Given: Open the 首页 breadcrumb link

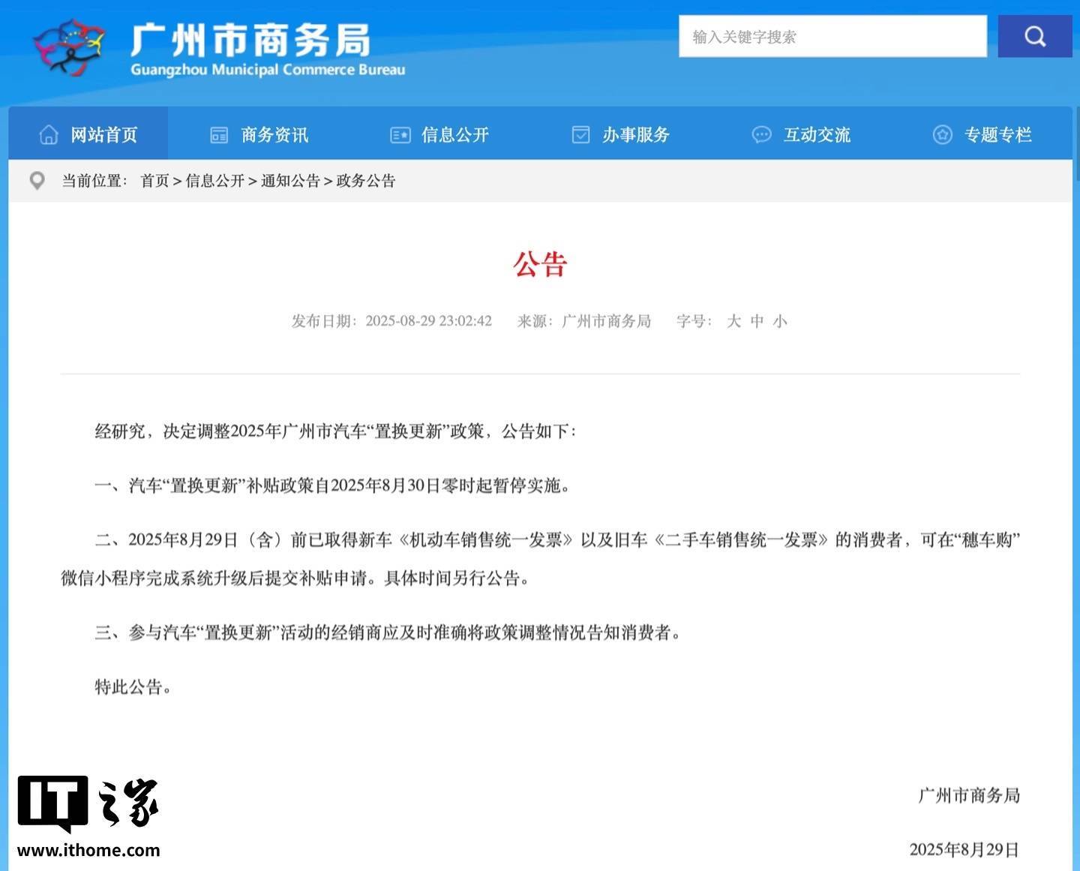Looking at the screenshot, I should 154,181.
